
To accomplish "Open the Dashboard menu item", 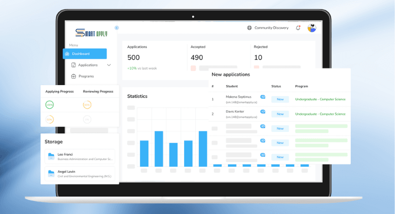I will coord(85,54).
